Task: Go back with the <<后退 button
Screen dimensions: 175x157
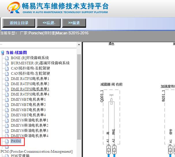Action: pos(49,23)
